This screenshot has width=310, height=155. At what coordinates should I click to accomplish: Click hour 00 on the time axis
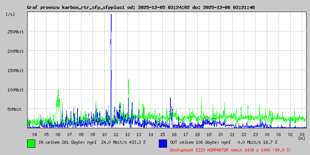[267, 134]
